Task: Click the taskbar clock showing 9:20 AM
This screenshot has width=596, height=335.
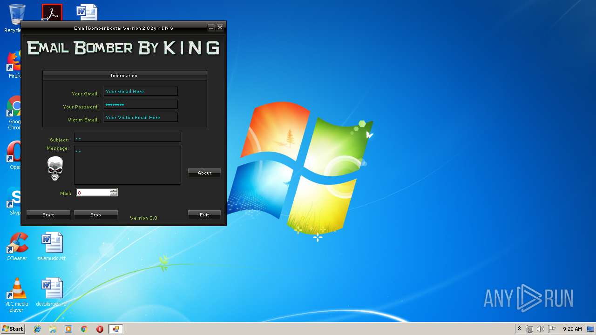Action: pos(572,329)
